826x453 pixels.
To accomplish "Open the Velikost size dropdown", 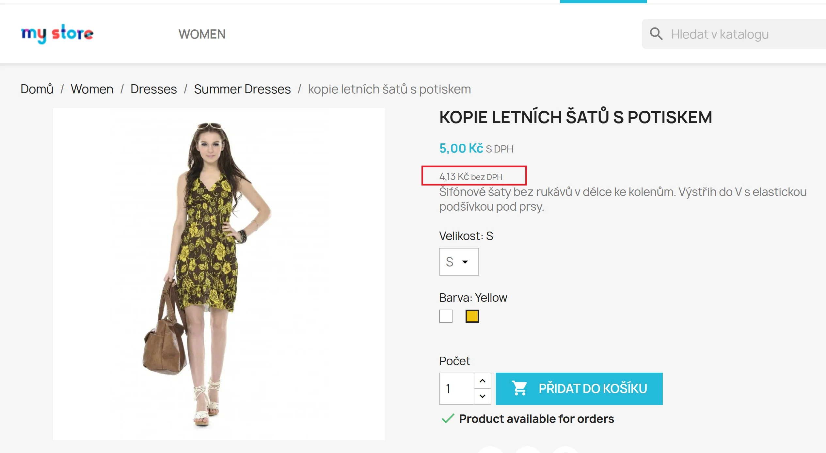I will click(x=458, y=262).
